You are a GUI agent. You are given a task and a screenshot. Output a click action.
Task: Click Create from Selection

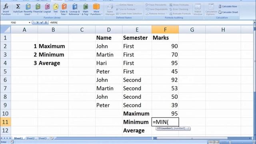coord(129,14)
